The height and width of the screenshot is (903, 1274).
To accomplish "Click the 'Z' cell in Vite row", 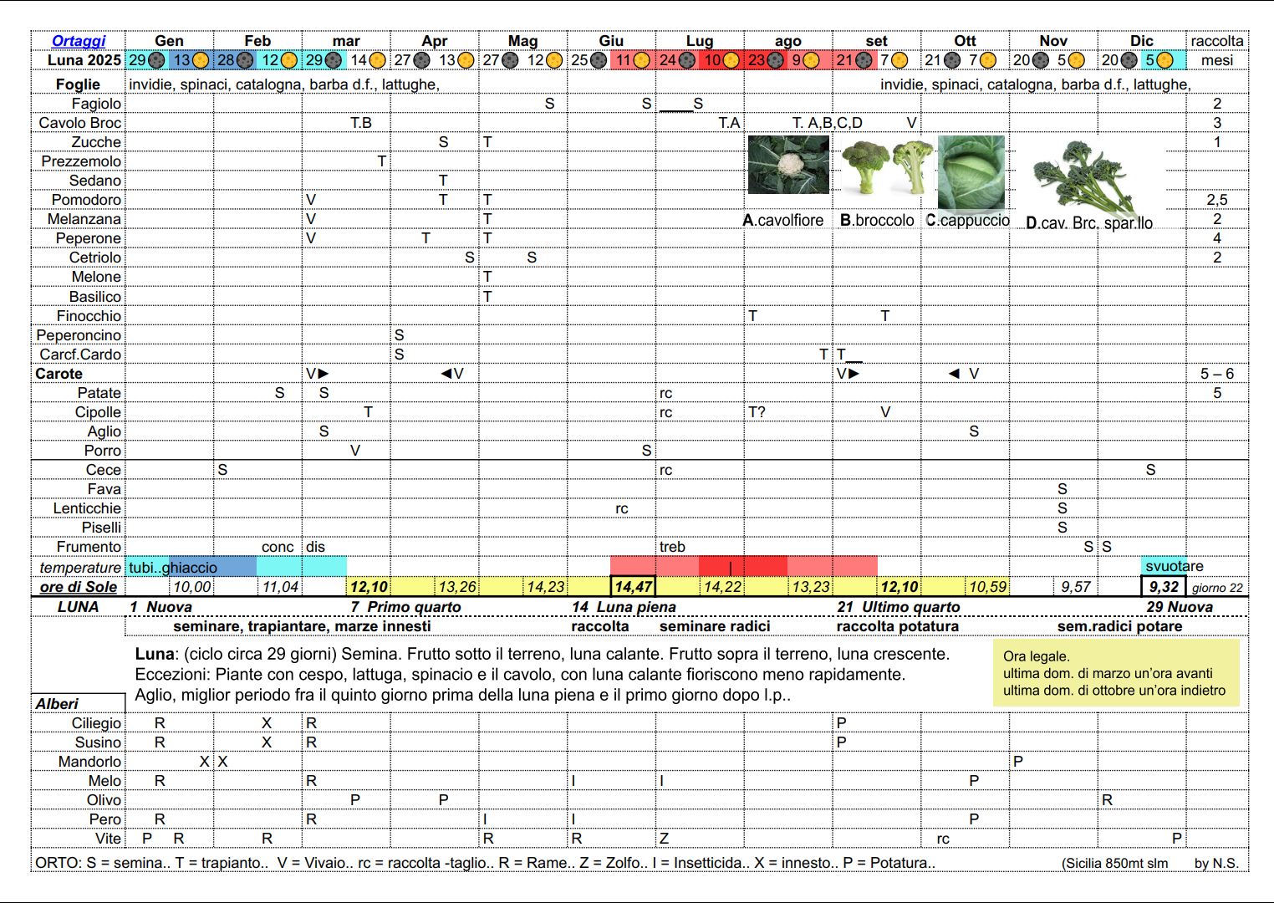I will coord(664,839).
